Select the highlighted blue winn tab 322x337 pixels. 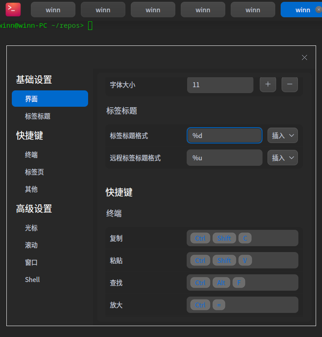point(302,10)
